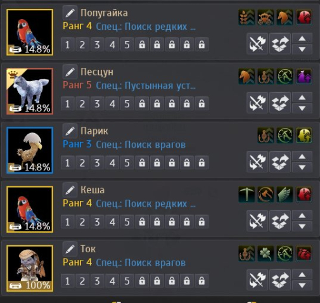
Task: Toggle group slot 5 for Ток
Action: click(x=127, y=281)
